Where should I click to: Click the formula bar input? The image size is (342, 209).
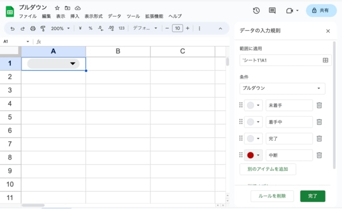pyautogui.click(x=135, y=42)
